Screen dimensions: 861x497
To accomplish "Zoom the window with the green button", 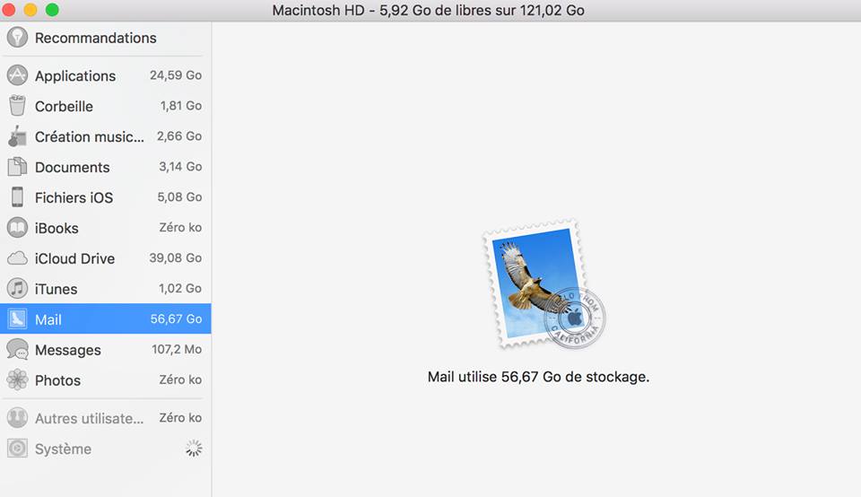I will [52, 9].
